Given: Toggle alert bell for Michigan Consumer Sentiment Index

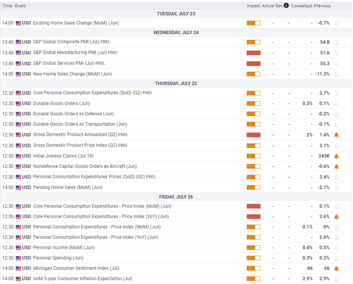Looking at the screenshot, I should [x=337, y=269].
